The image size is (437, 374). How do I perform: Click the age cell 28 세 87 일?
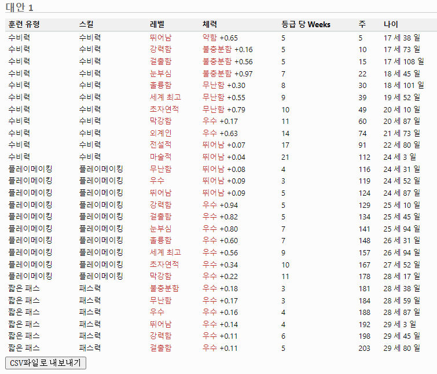tap(402, 312)
